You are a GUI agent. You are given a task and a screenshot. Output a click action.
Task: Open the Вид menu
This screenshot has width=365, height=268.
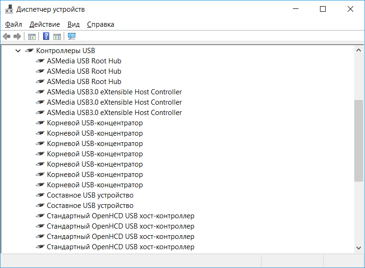pos(74,24)
